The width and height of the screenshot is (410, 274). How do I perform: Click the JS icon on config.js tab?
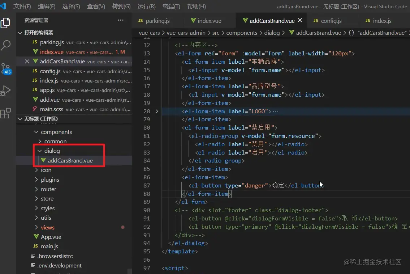pyautogui.click(x=316, y=20)
